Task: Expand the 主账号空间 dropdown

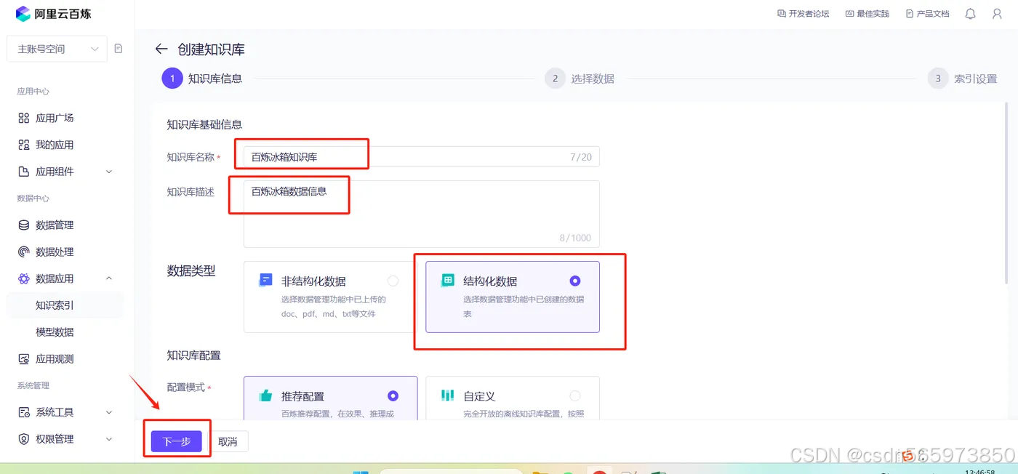Action: tap(57, 48)
